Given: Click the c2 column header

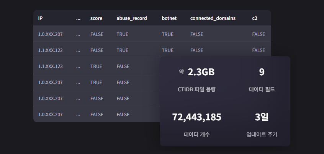Looking at the screenshot, I should point(255,18).
